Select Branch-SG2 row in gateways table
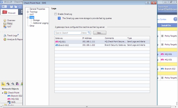The height and width of the screenshot is (108, 178). [102, 45]
